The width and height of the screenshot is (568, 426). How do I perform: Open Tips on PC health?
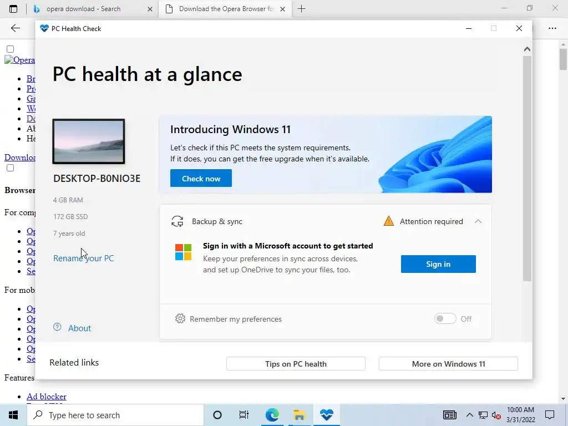pyautogui.click(x=296, y=364)
